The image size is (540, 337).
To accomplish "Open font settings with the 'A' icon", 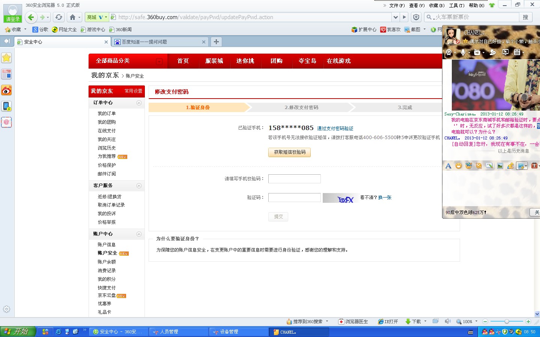I will [x=448, y=165].
